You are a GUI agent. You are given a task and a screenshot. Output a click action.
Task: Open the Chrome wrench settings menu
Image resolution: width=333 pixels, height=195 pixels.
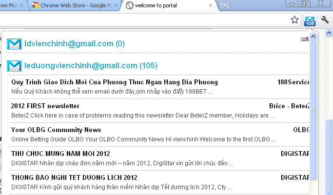325,20
